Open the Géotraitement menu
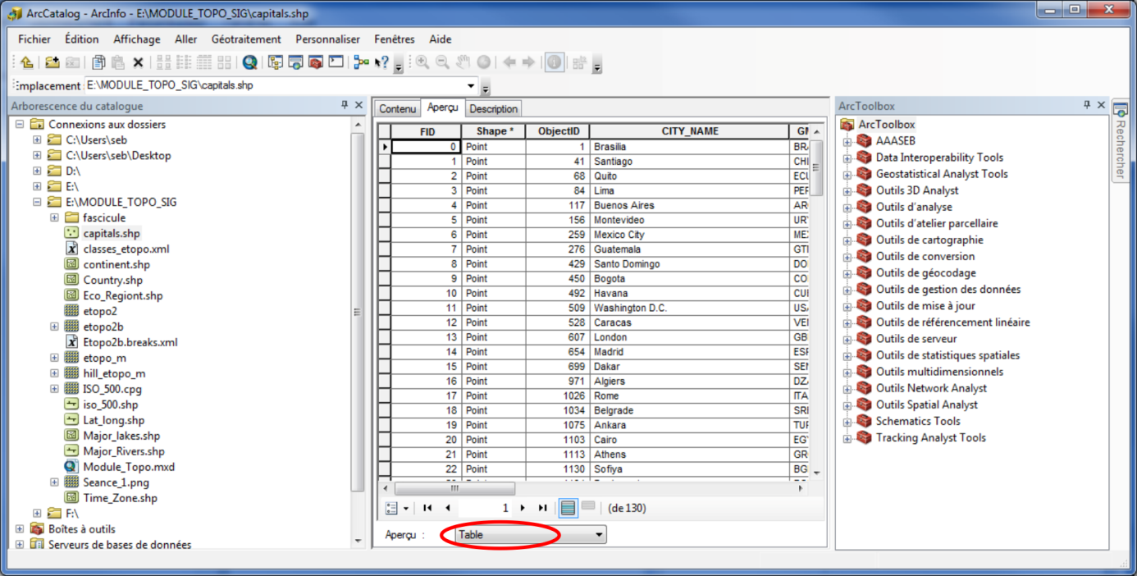 245,39
